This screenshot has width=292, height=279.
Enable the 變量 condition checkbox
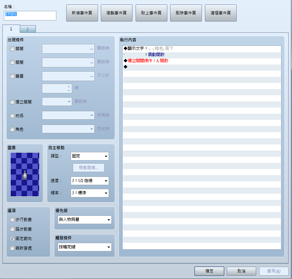[12, 76]
